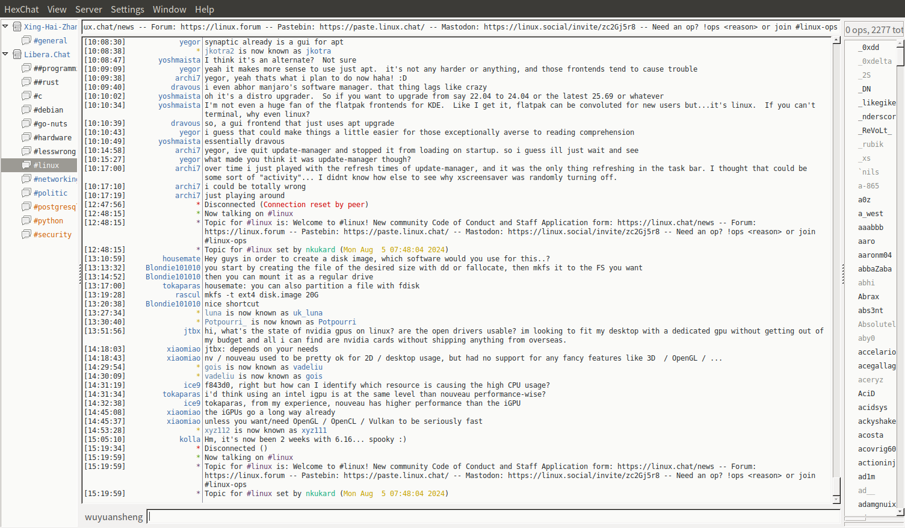This screenshot has width=905, height=528.
Task: Click nickname kolla in chat
Action: pos(190,439)
